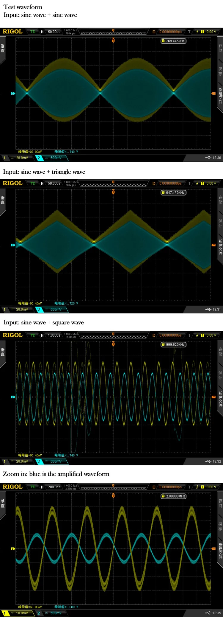This screenshot has width=223, height=617.
Task: Click the 峰峰值=92.00mV measurement readout
Action: pyautogui.click(x=30, y=152)
